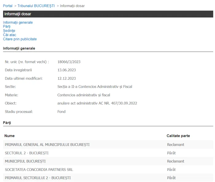
Task: Click the Calitate parte column header
Action: 178,136
